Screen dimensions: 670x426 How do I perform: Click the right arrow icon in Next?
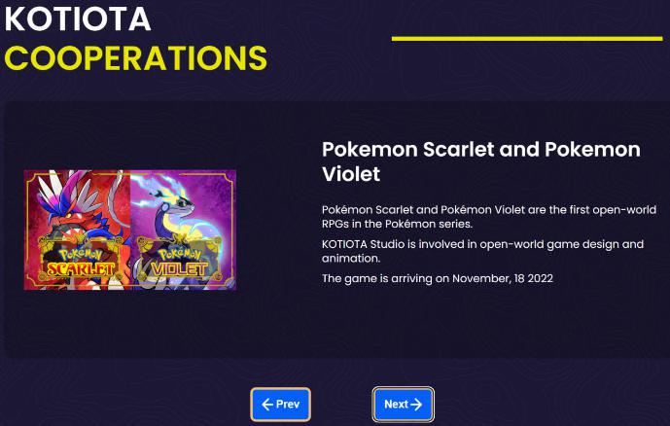416,405
